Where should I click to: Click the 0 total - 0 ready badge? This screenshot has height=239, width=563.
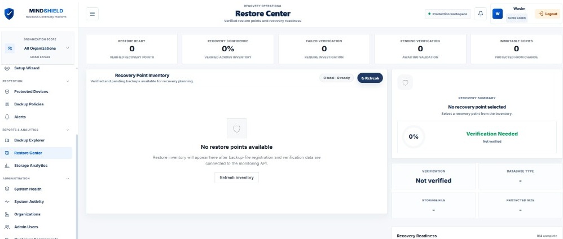coord(336,78)
